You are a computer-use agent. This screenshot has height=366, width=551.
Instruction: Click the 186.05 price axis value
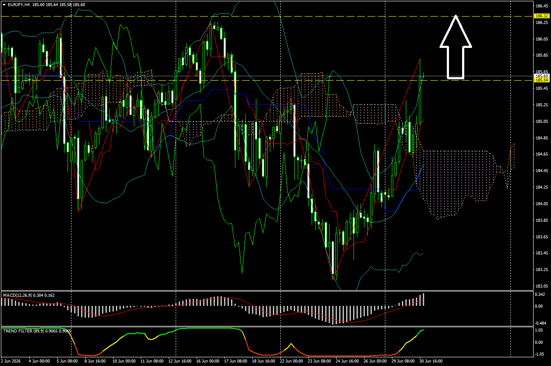click(541, 39)
